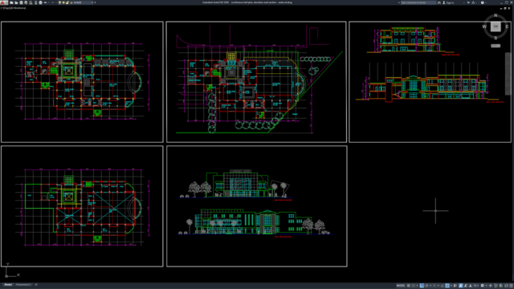Click the plus button to add layout

click(x=36, y=285)
